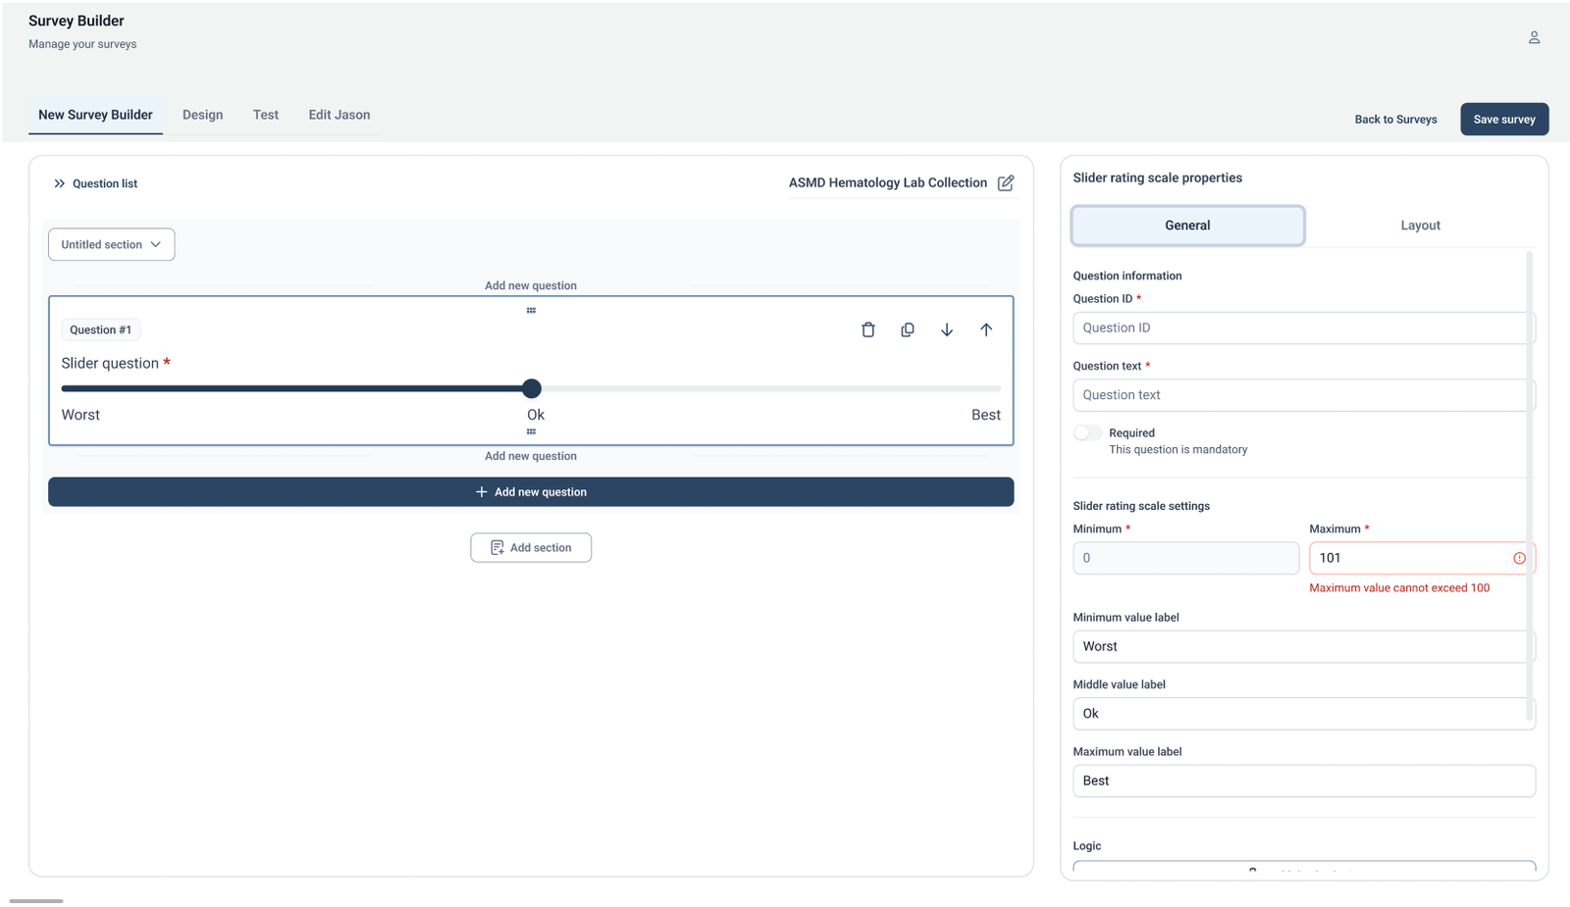Viewport: 1570px width, 907px height.
Task: Click 'Maximum value cannot exceed 100' message
Action: (1399, 588)
